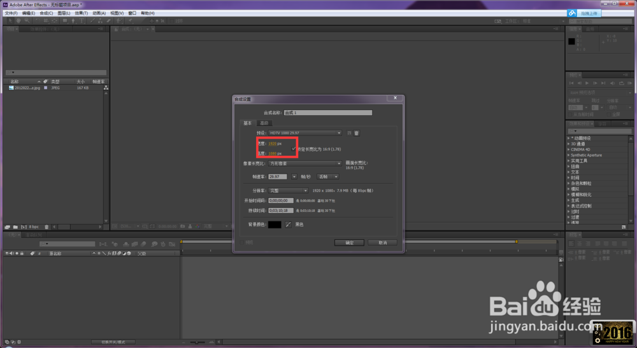Toggle the lock icon on composition viewer tab

point(116,29)
